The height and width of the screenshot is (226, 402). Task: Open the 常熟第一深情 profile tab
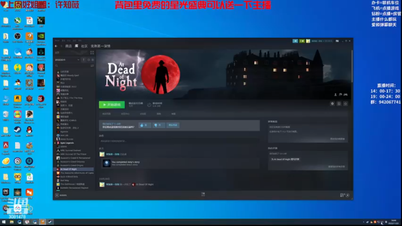point(100,46)
